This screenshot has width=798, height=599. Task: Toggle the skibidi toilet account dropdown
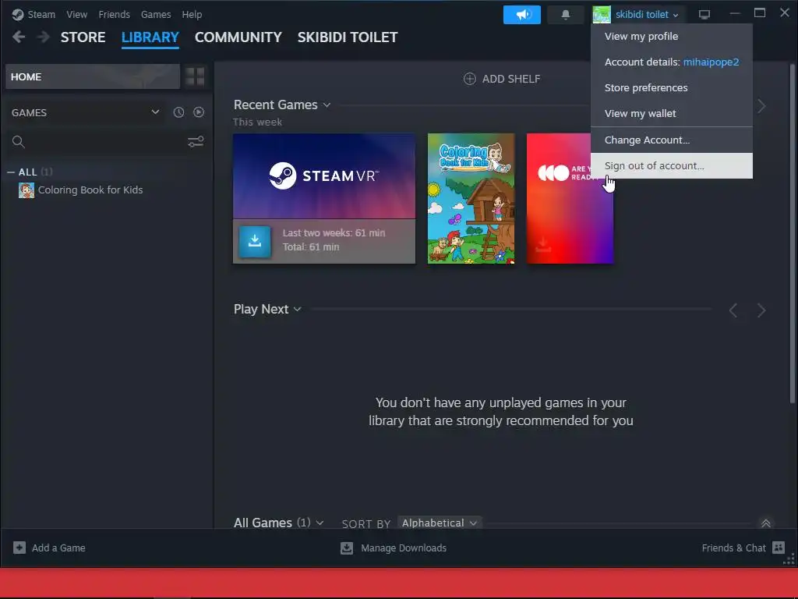point(676,16)
